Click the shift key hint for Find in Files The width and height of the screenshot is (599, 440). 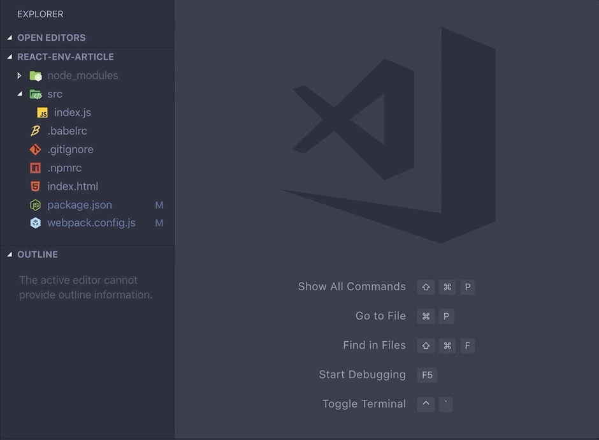pyautogui.click(x=426, y=346)
